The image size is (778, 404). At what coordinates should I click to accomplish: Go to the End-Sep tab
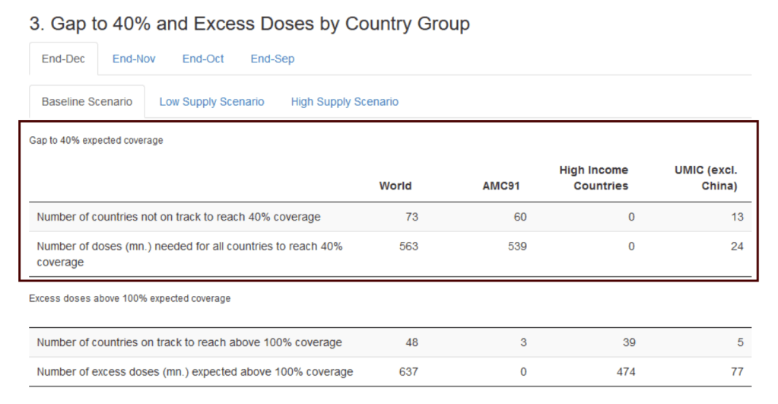[x=272, y=59]
